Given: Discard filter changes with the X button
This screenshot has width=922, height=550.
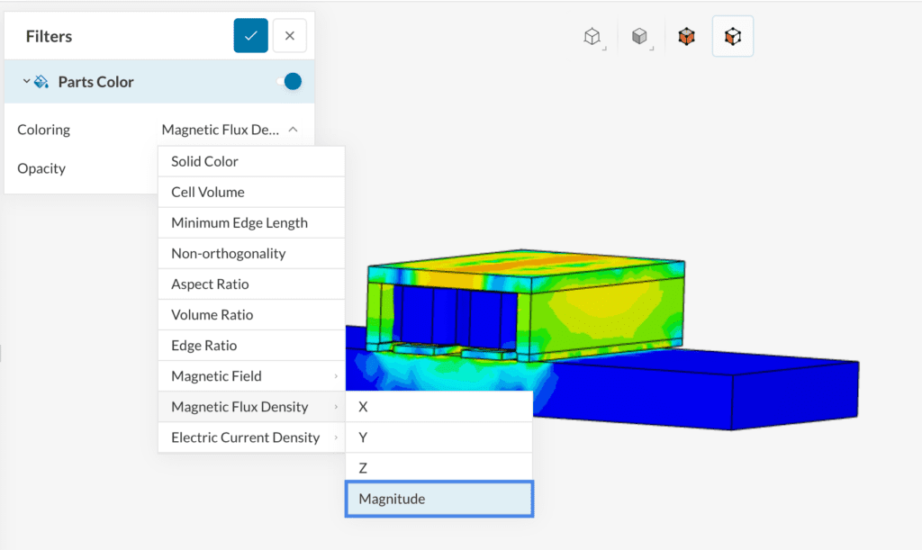Looking at the screenshot, I should (x=289, y=35).
